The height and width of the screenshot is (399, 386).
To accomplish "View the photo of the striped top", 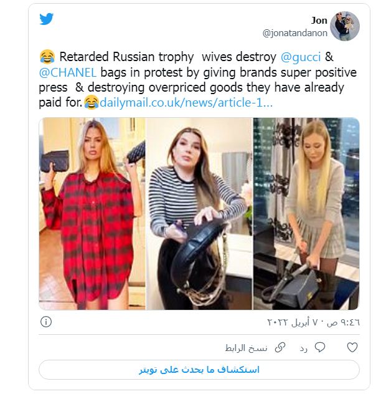I will [x=199, y=213].
